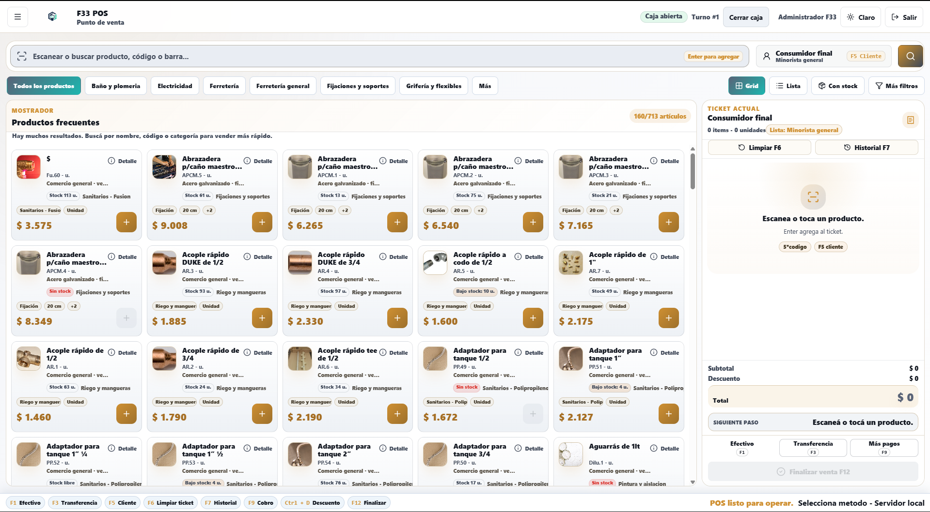This screenshot has width=930, height=512.
Task: Select Electricidad category
Action: click(x=175, y=86)
